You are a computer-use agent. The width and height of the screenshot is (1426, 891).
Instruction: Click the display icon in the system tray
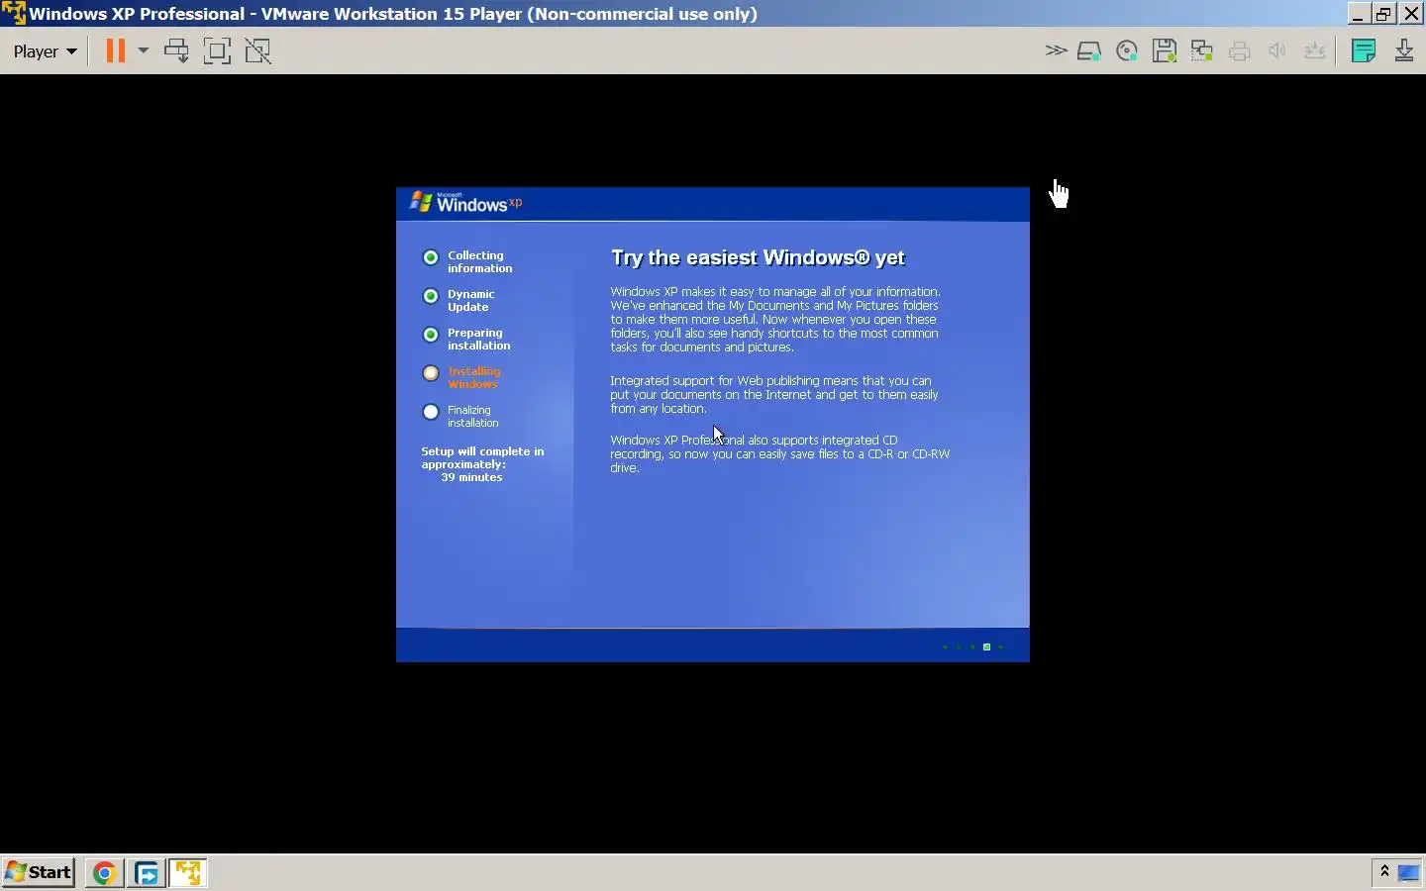point(1408,872)
